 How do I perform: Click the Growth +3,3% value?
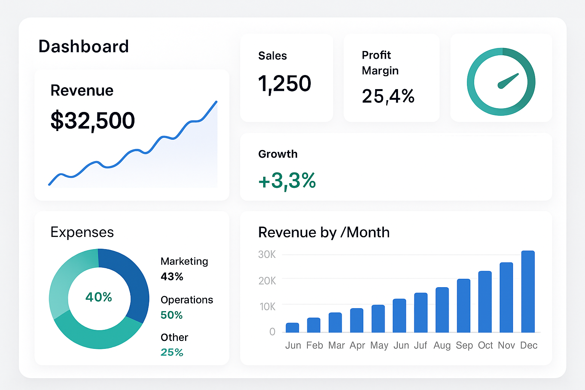(287, 181)
